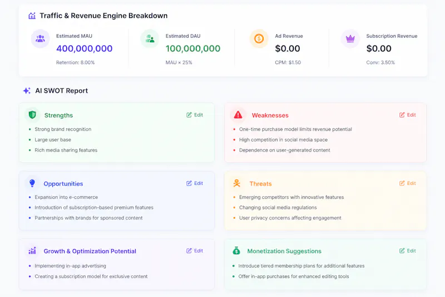Click the Estimated MAU users icon
The width and height of the screenshot is (445, 297).
(40, 38)
